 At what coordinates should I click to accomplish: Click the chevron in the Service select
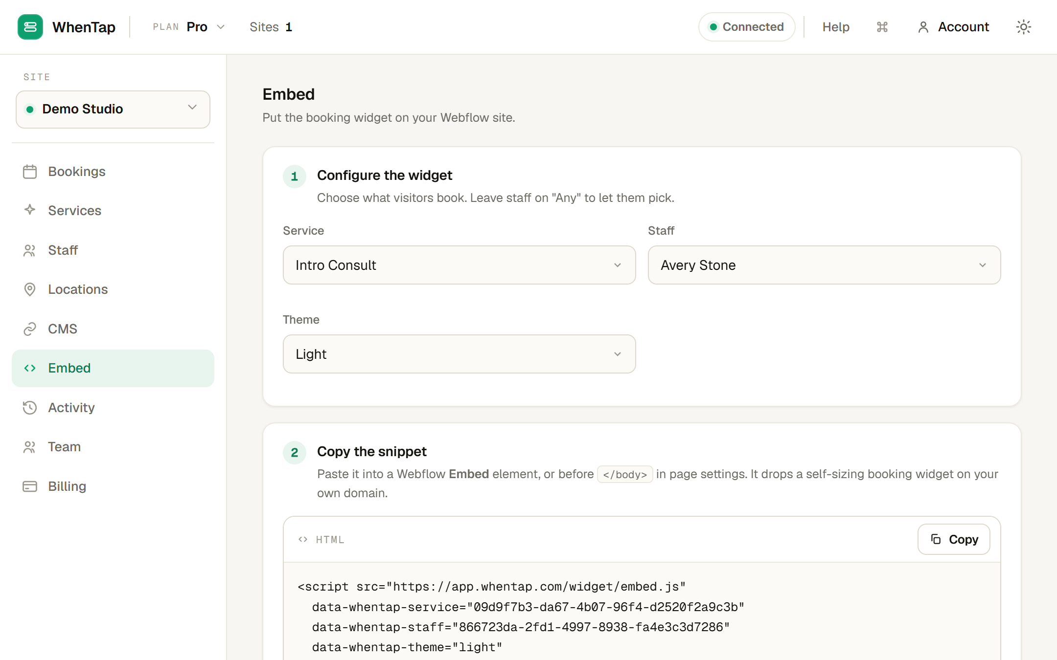point(618,265)
